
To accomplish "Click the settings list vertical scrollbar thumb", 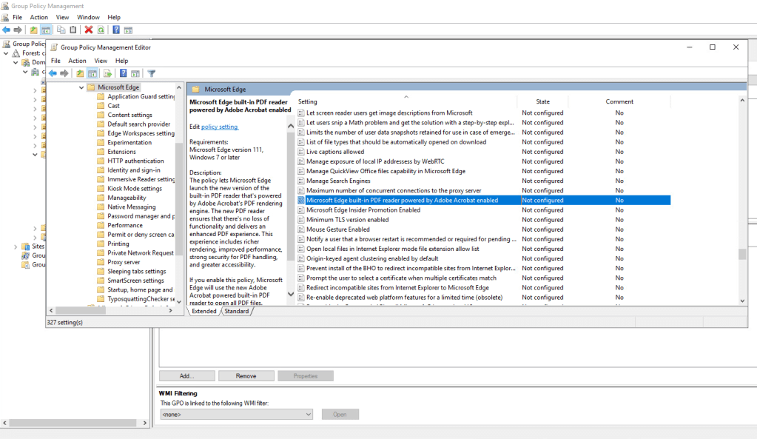I will tap(741, 254).
